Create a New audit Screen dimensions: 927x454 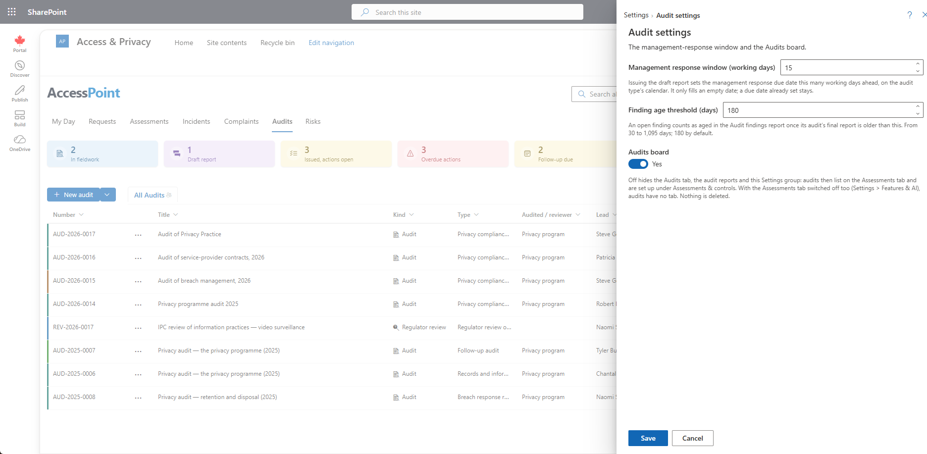point(74,195)
